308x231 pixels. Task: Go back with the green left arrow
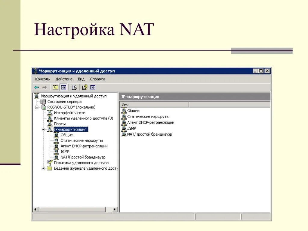(36, 87)
